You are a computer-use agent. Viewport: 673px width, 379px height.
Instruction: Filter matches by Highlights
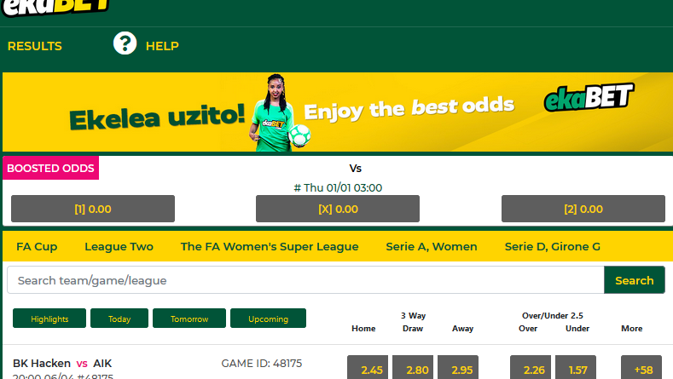pos(49,319)
